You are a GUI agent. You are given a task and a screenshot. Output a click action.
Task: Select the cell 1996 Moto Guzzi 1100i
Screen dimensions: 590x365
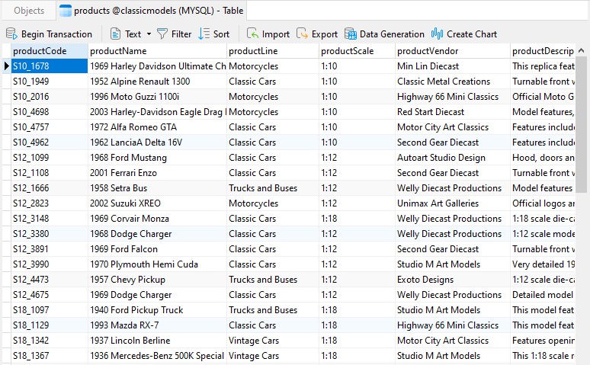click(x=157, y=97)
